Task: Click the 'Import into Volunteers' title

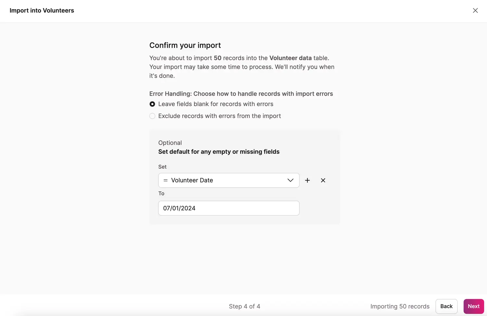Action: 42,10
